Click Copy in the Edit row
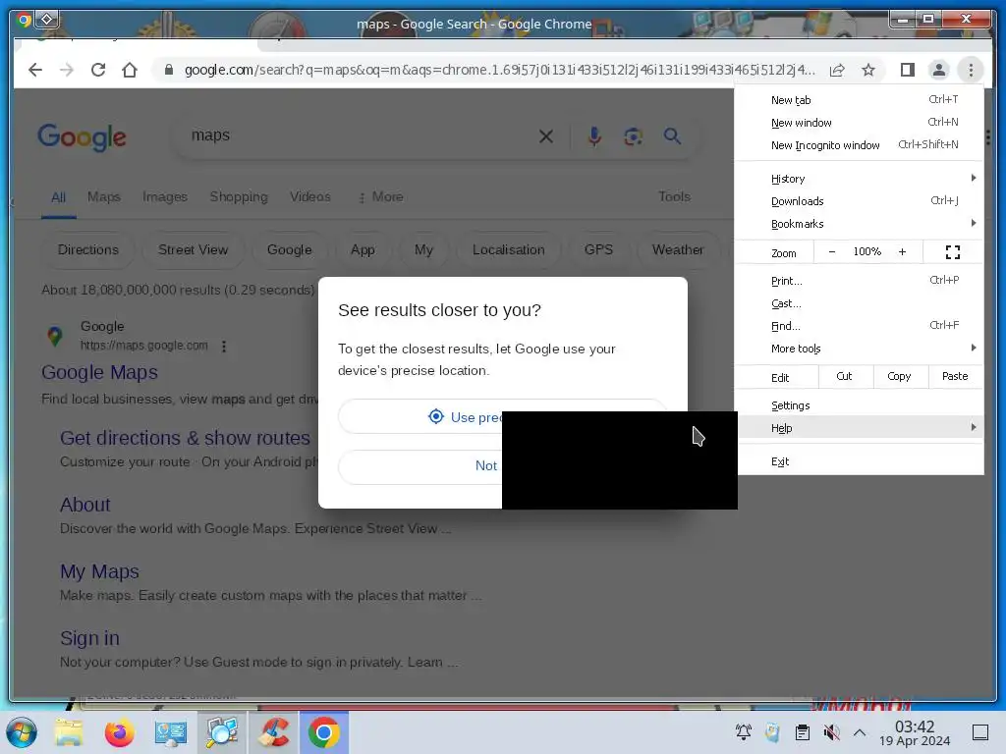The width and height of the screenshot is (1006, 754). click(899, 376)
